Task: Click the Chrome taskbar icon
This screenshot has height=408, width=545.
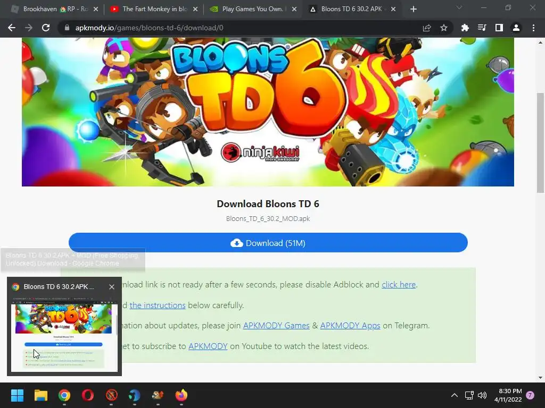Action: pyautogui.click(x=64, y=395)
